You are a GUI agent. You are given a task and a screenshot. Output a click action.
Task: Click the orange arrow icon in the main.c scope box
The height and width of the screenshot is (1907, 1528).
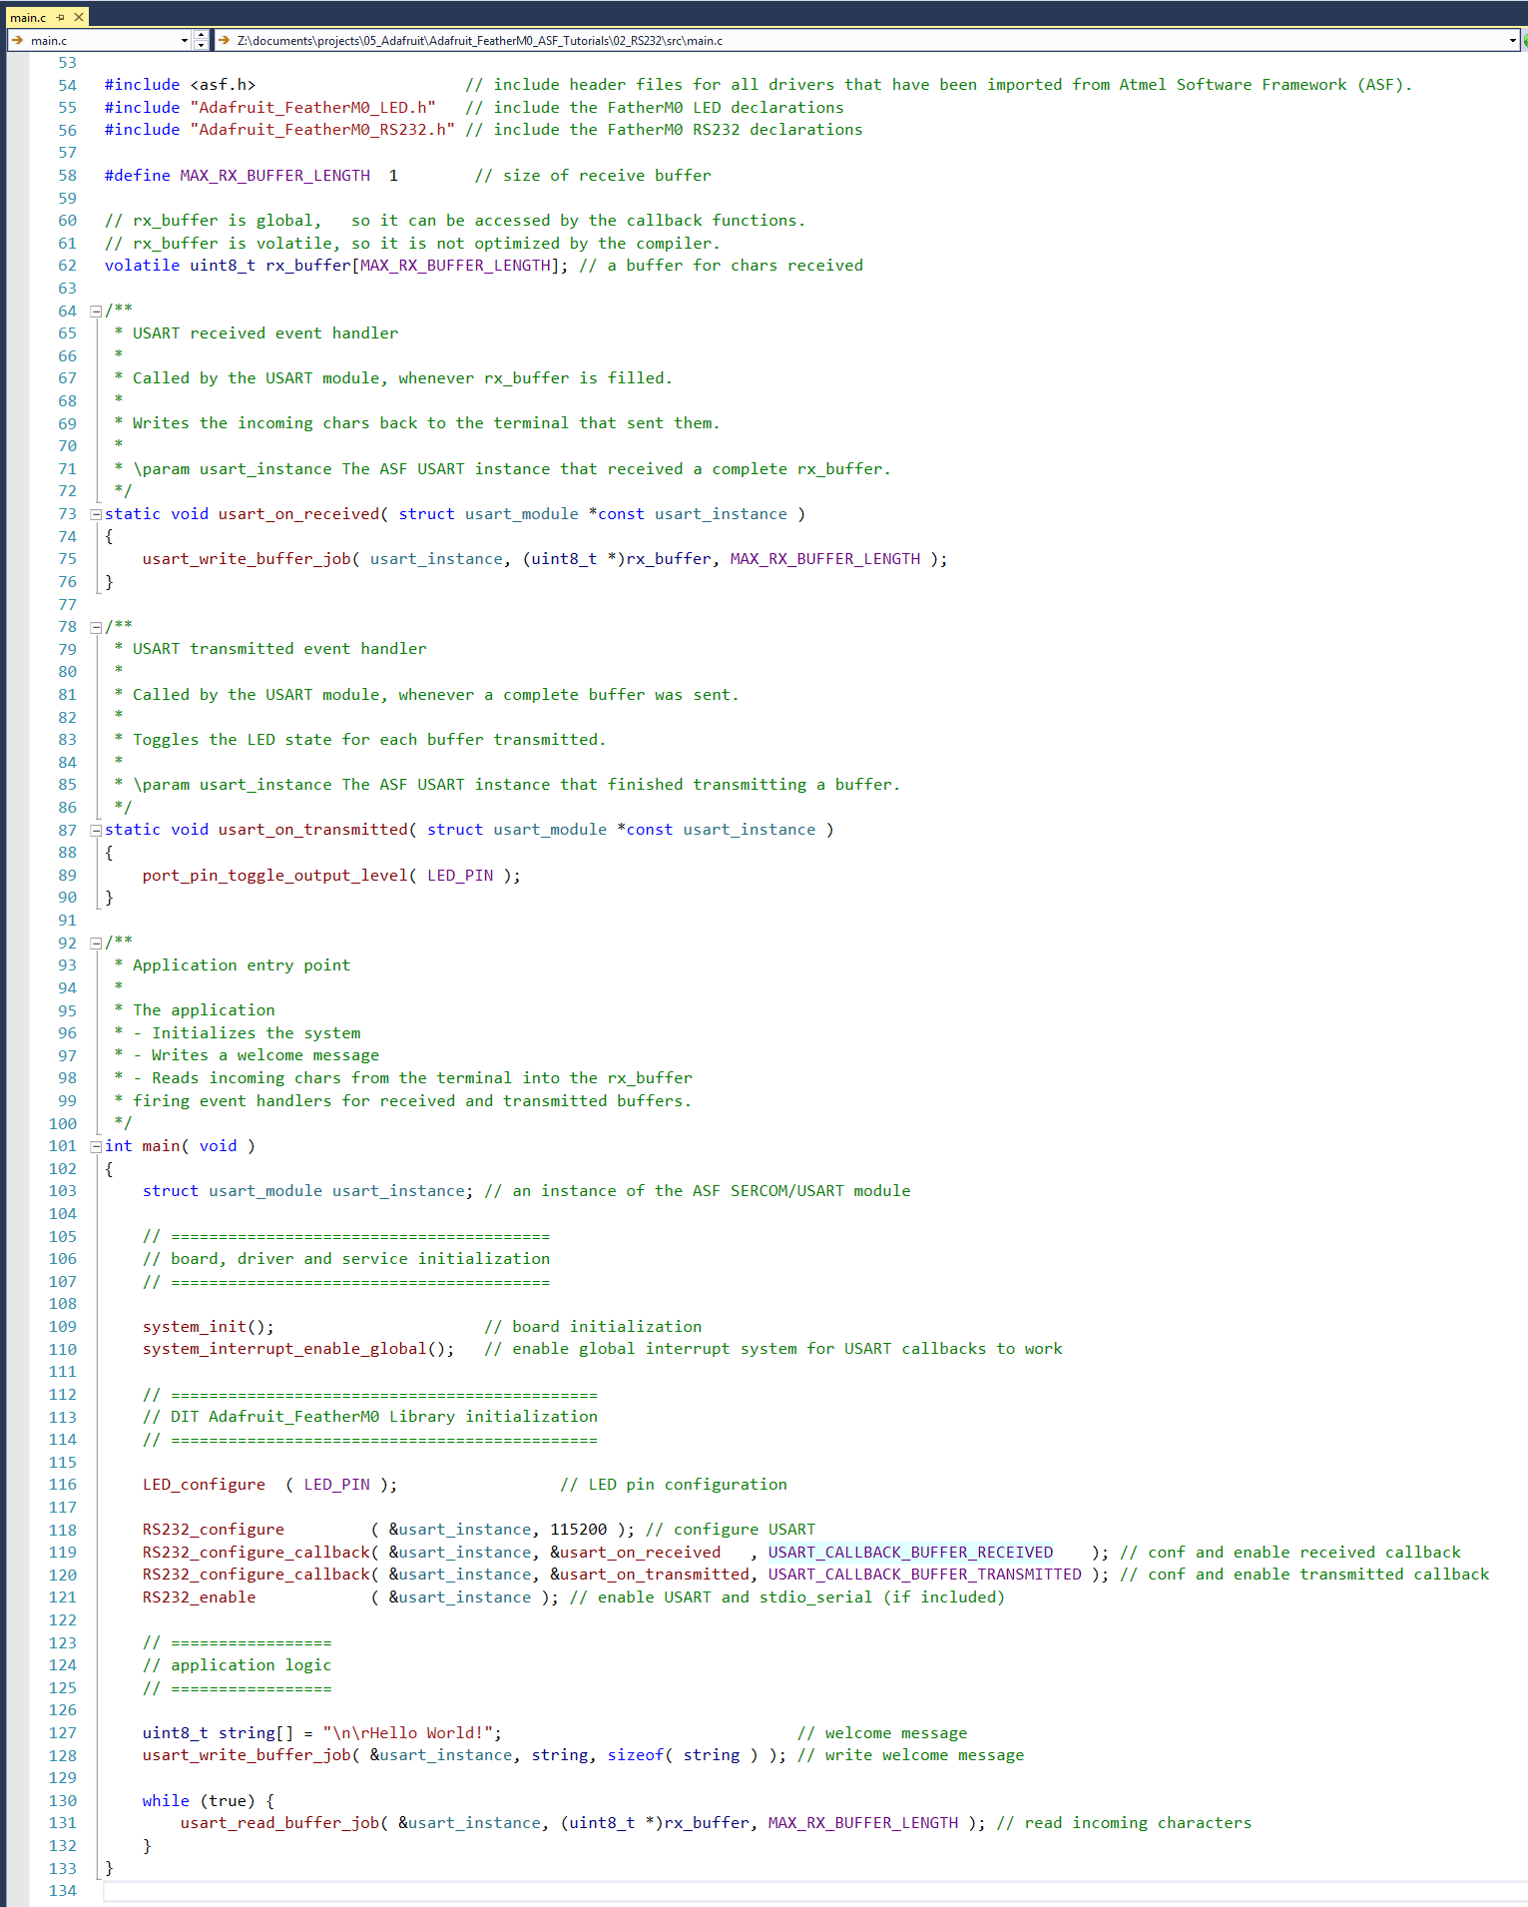click(x=17, y=40)
